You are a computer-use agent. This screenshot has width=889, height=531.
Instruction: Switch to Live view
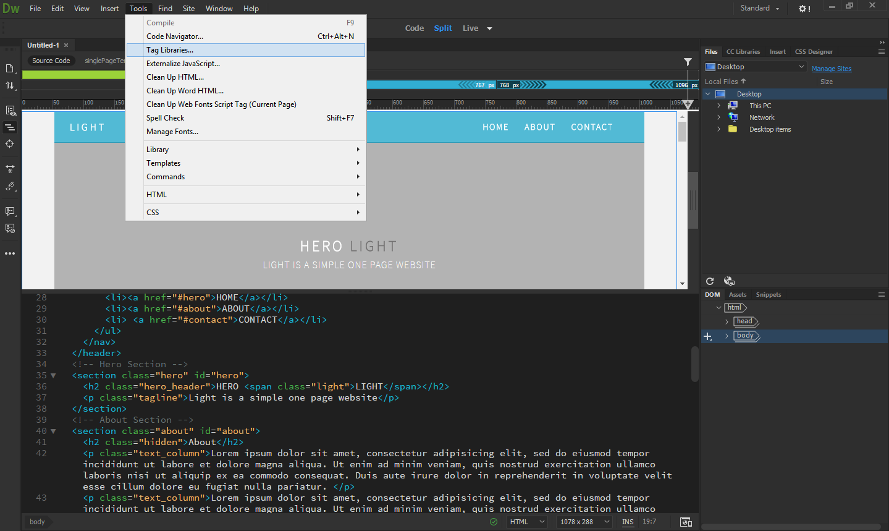(x=471, y=28)
